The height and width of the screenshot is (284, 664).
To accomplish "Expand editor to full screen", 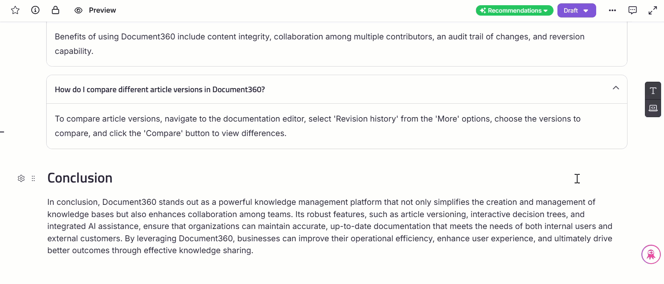I will [652, 10].
